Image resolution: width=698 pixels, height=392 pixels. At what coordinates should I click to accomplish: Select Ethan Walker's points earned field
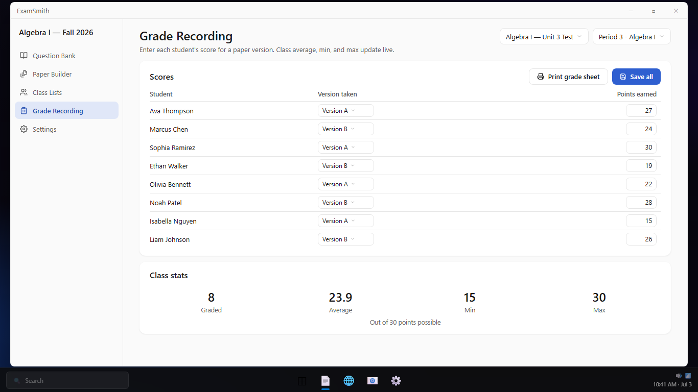coord(641,166)
